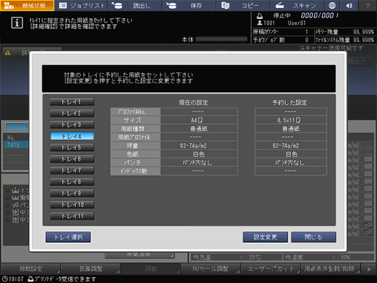Screen dimensions: 377x283
Task: Click the トレイ選択 button
Action: pos(69,237)
